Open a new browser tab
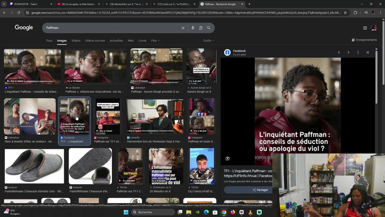 [249, 4]
